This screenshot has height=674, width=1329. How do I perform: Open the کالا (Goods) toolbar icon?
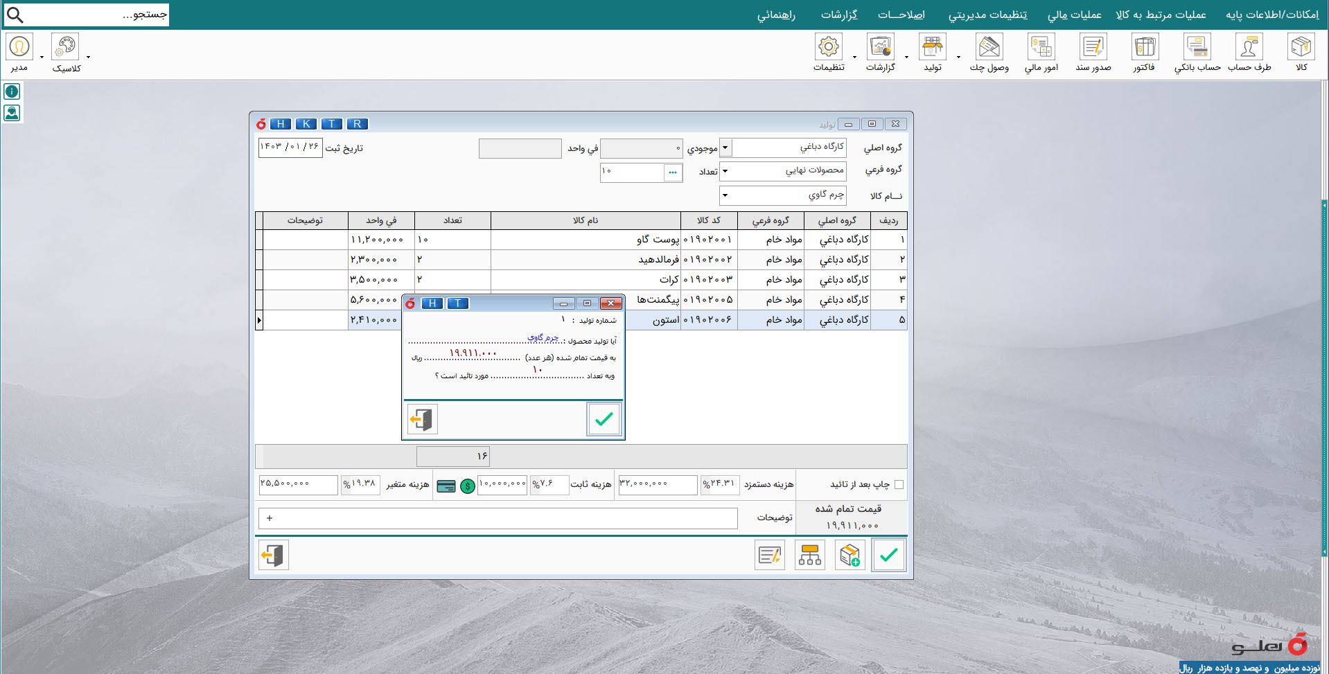pyautogui.click(x=1301, y=47)
